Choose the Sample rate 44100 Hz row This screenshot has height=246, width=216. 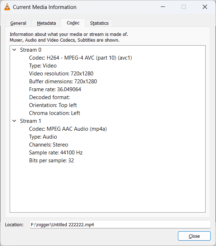(x=56, y=153)
